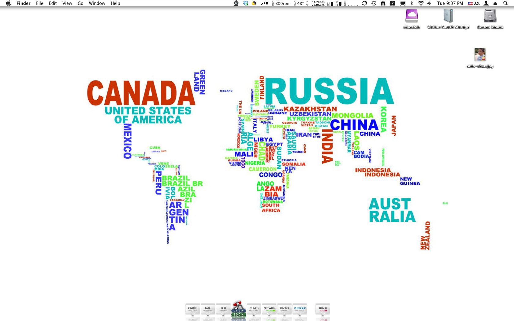
Task: Click the eject menu bar icon
Action: [495, 3]
